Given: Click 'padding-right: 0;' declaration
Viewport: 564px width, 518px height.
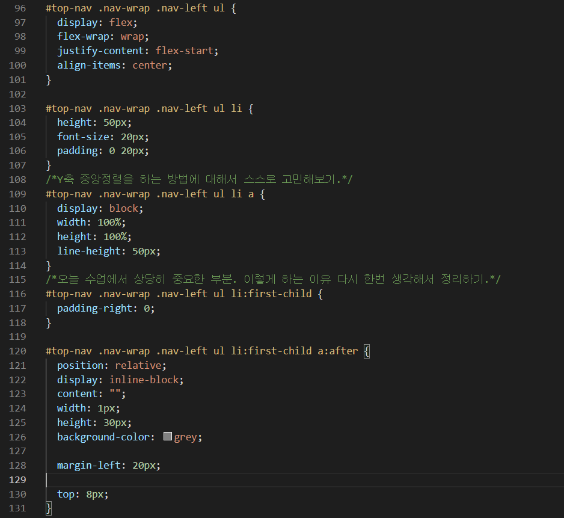Looking at the screenshot, I should tap(106, 308).
